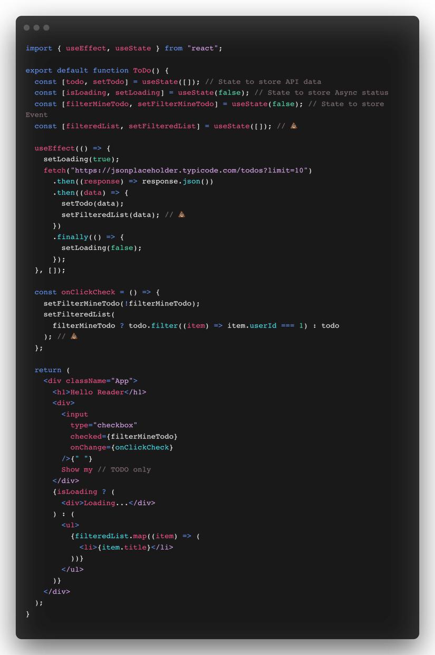This screenshot has height=655, width=435.
Task: Click the {item.title} expression in the li
Action: tap(124, 547)
